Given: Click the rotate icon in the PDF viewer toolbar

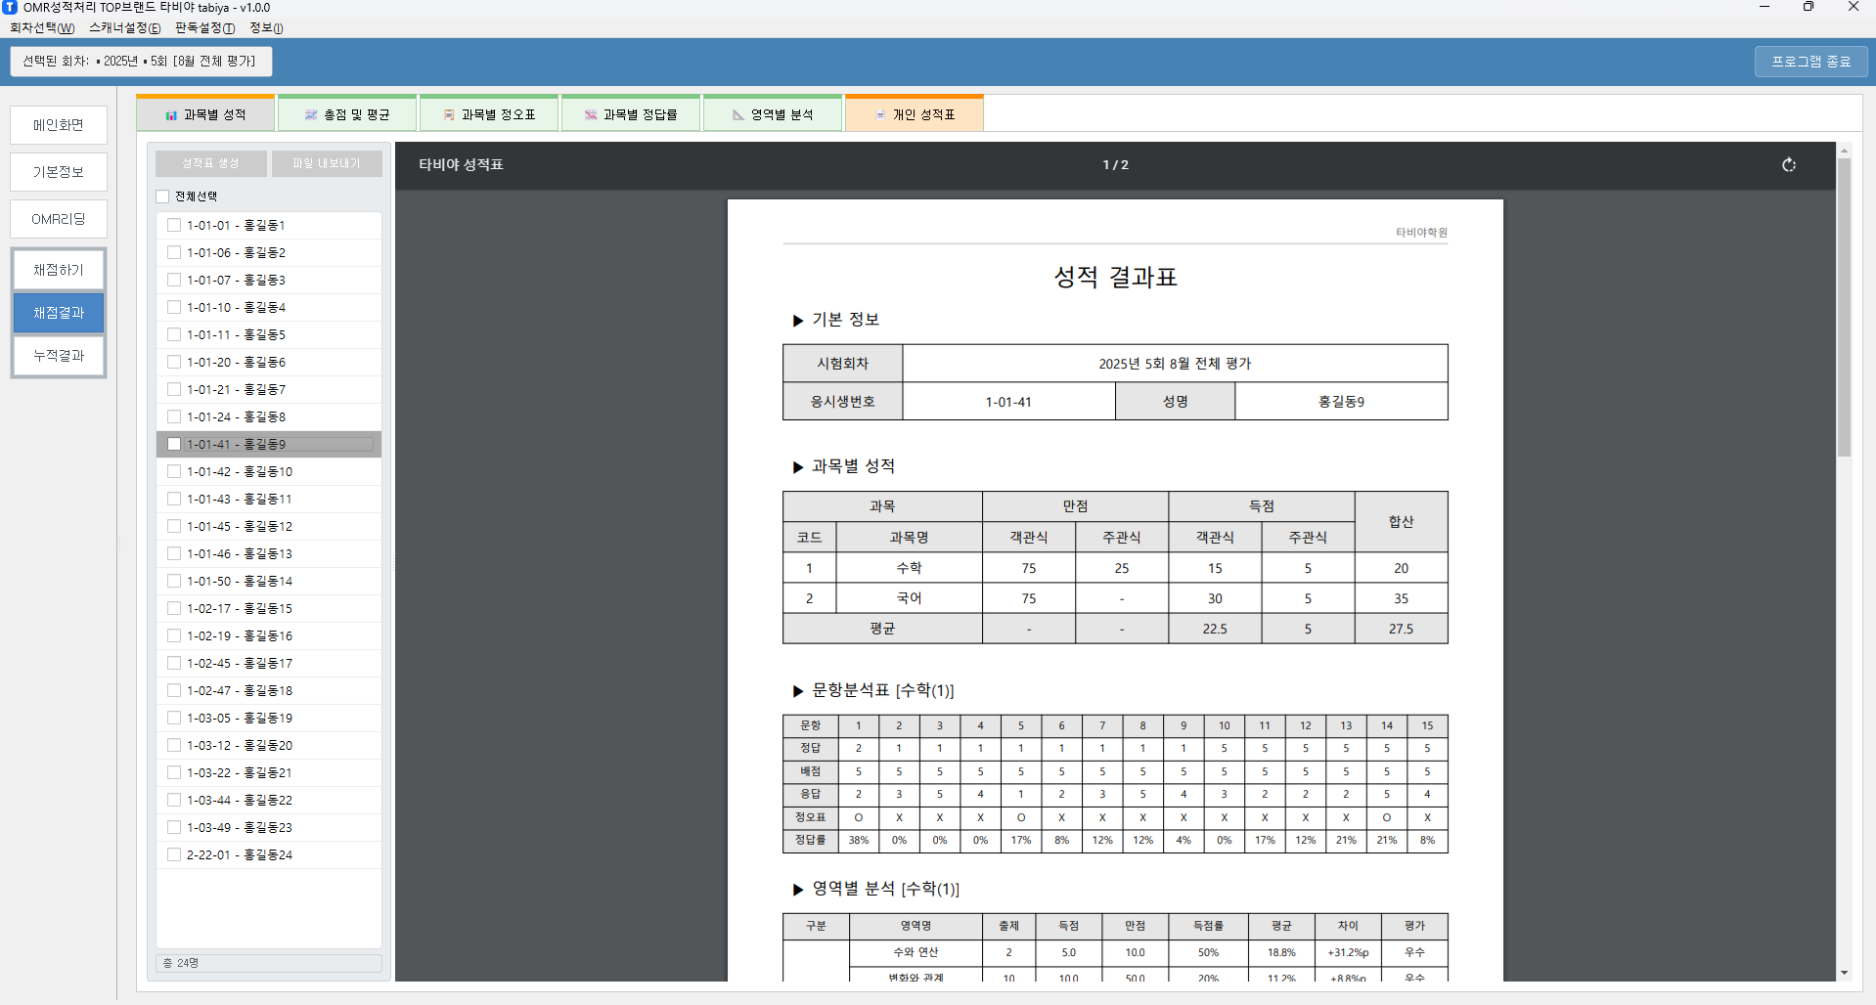Looking at the screenshot, I should tap(1788, 165).
